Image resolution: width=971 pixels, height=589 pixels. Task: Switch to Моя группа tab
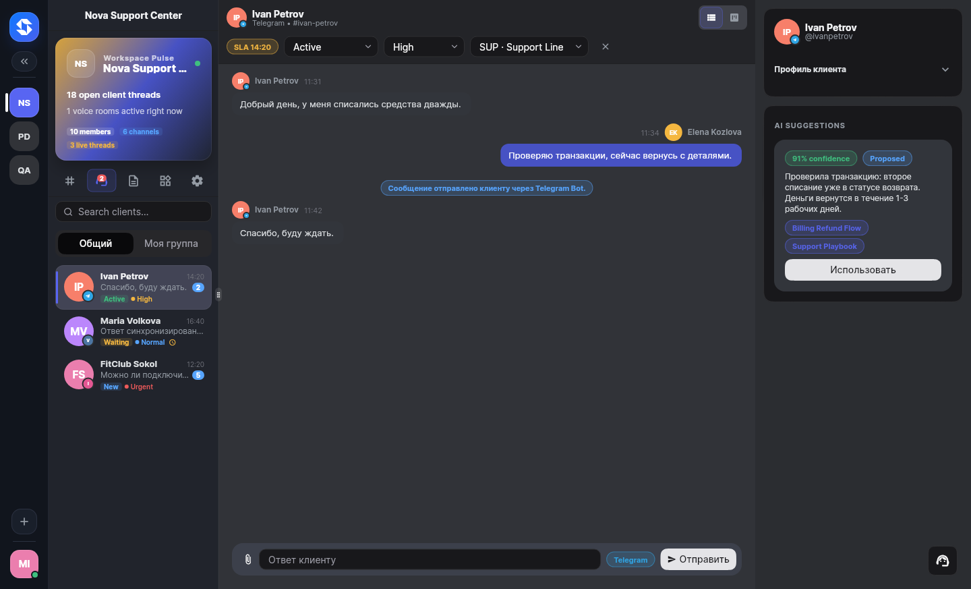pos(171,244)
